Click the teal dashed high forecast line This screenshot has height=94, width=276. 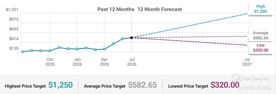pyautogui.click(x=189, y=26)
